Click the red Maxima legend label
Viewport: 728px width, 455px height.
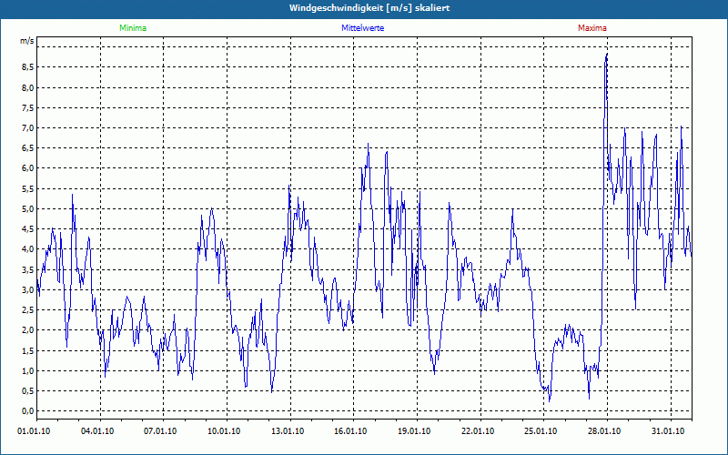[592, 28]
